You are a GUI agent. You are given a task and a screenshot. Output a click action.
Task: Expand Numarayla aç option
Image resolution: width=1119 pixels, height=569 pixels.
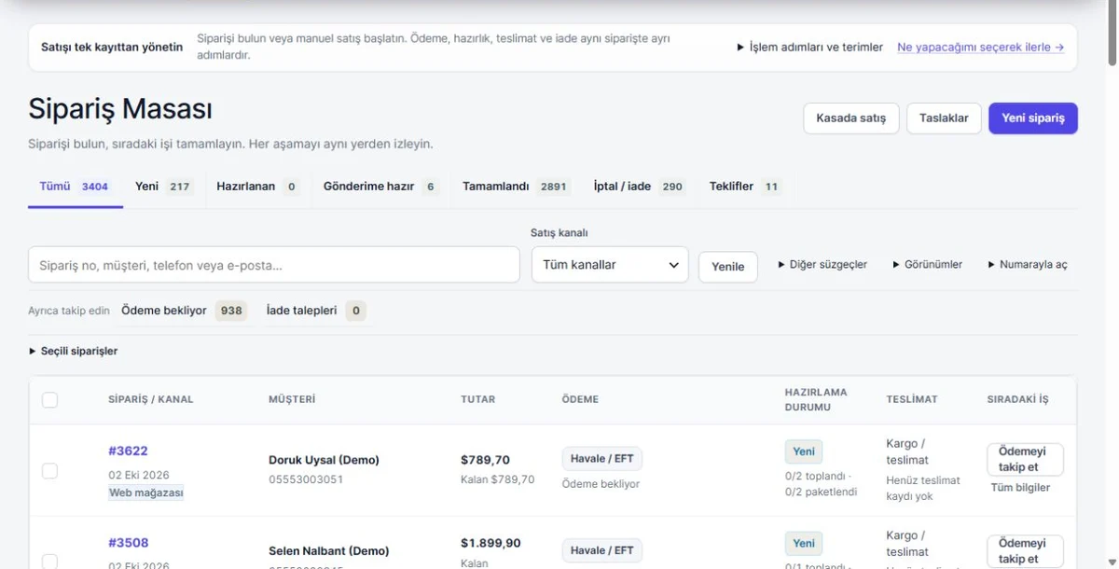click(x=1028, y=265)
